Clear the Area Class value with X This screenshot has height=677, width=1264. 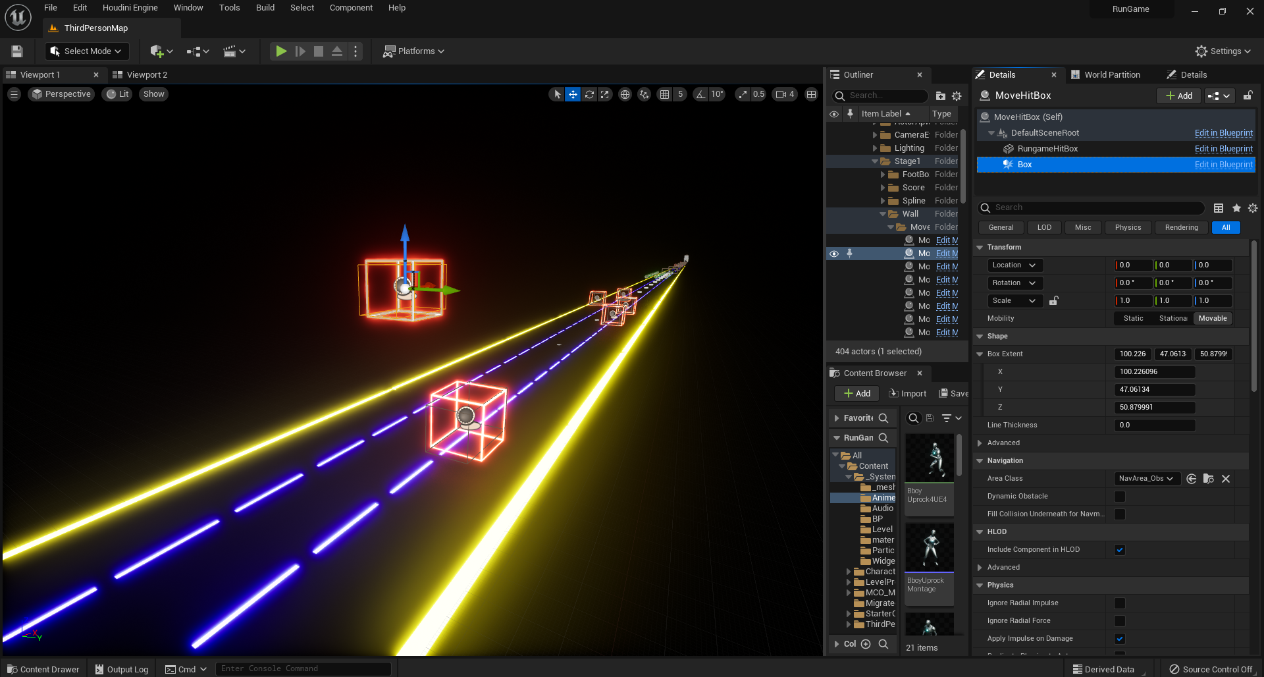(x=1226, y=479)
